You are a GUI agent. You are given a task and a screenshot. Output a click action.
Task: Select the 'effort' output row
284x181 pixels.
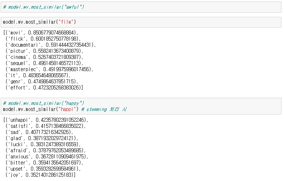pos(44,88)
